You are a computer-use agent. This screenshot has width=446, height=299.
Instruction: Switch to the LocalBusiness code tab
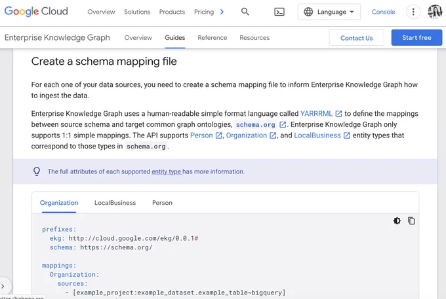tap(115, 203)
